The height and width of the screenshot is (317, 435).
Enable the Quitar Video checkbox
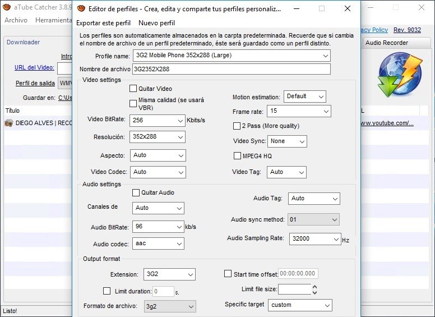133,89
